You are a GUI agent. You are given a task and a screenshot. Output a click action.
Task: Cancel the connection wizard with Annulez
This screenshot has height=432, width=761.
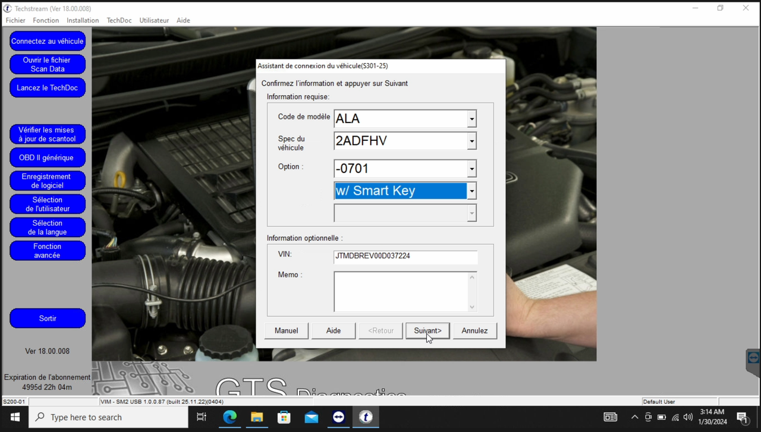click(474, 330)
